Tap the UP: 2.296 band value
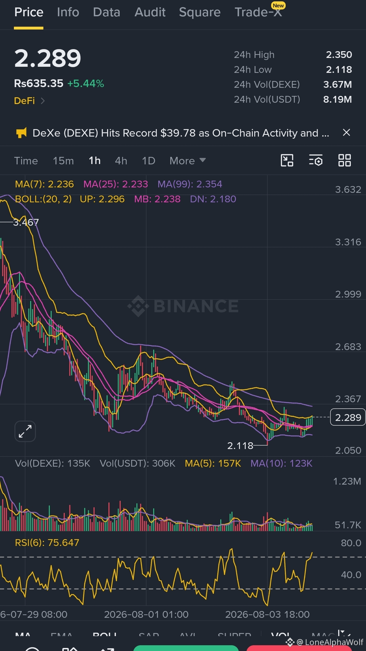The image size is (366, 651). coord(102,199)
